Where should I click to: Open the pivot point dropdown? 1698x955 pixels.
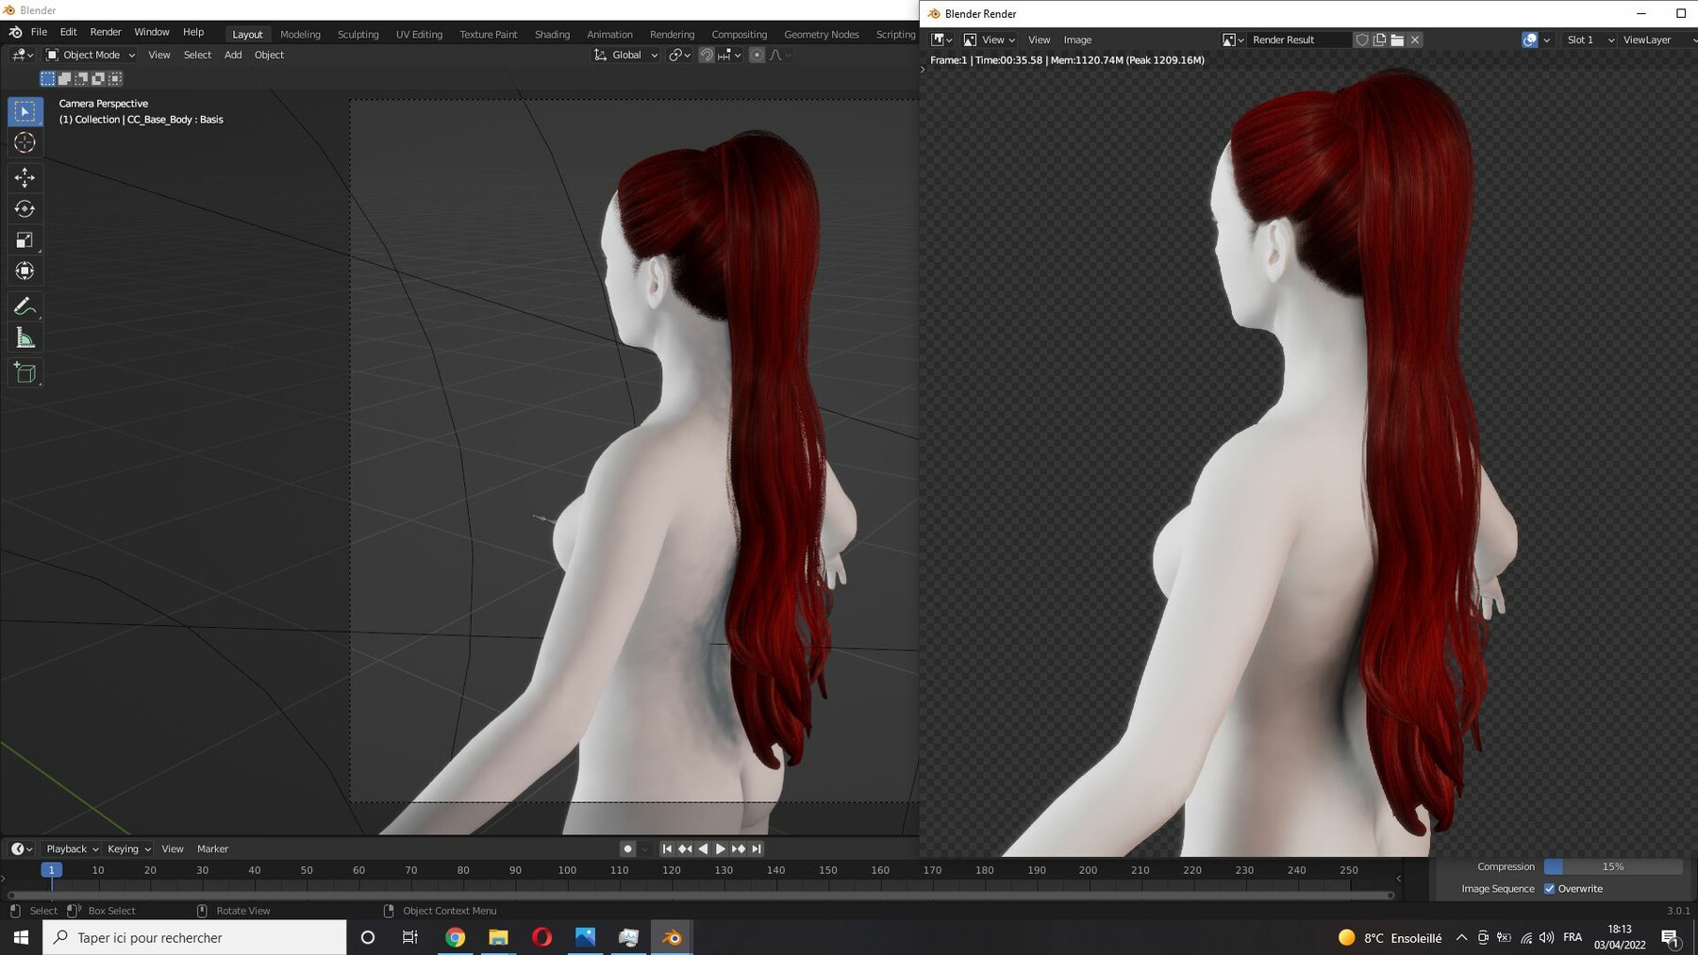(679, 55)
